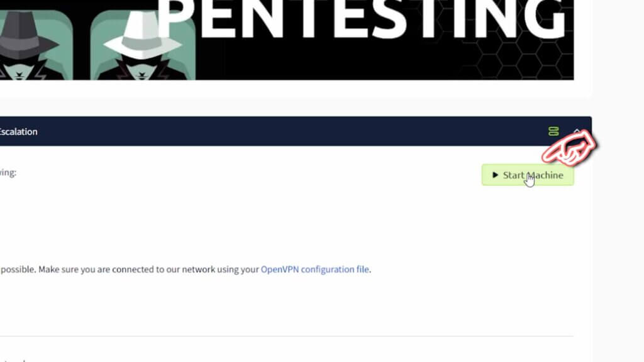Viewport: 644px width, 362px height.
Task: Click the horizontal divider line below the text
Action: tap(287, 336)
